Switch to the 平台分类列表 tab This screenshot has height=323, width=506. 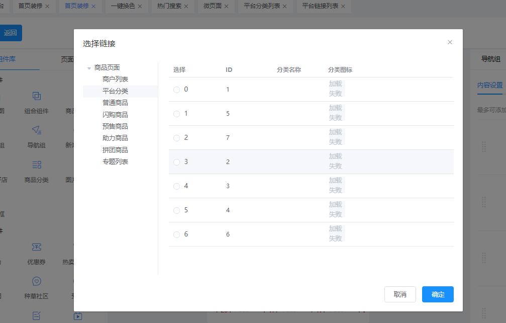(x=262, y=6)
